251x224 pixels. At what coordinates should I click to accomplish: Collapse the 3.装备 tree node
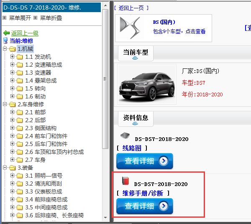click(x=5, y=168)
